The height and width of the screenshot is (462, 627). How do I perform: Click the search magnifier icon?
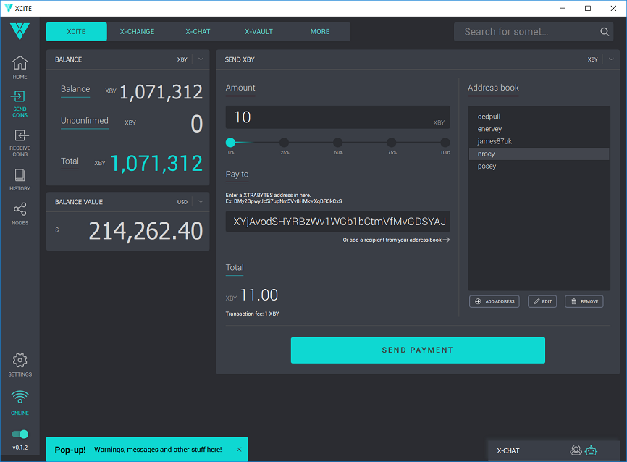605,32
